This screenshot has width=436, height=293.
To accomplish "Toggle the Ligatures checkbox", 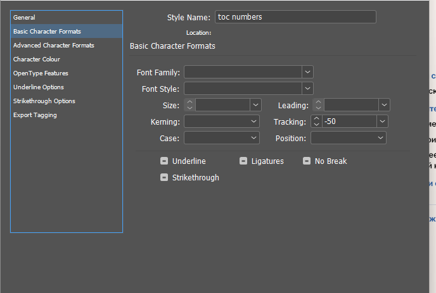I will point(243,161).
